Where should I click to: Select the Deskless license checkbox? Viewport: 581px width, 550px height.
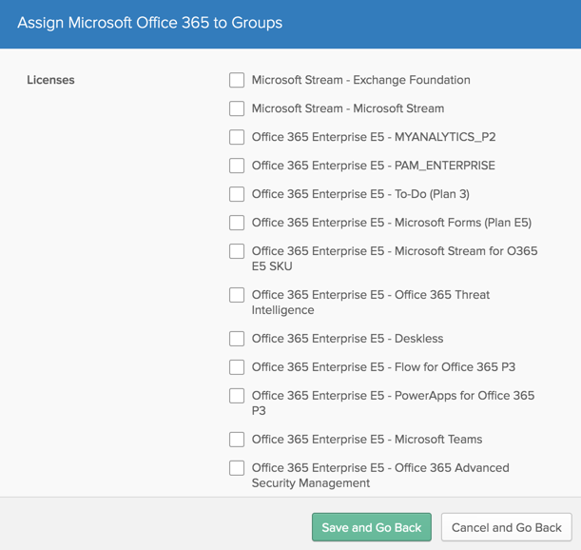tap(237, 339)
